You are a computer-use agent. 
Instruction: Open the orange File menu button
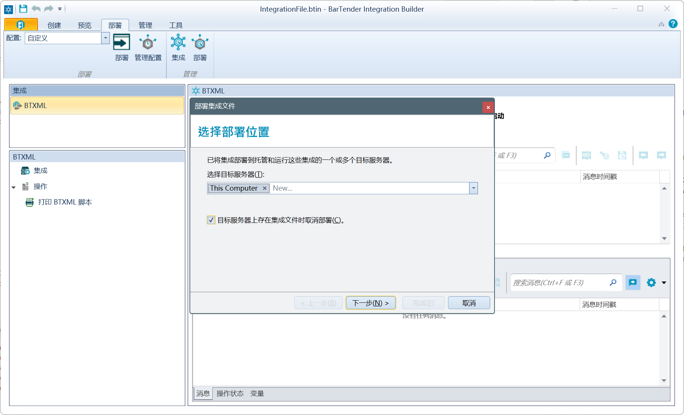coord(21,25)
